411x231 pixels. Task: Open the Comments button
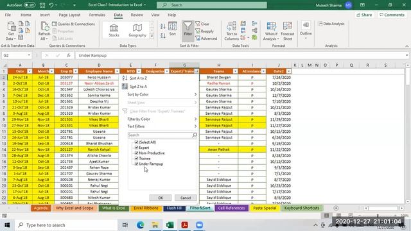[392, 15]
